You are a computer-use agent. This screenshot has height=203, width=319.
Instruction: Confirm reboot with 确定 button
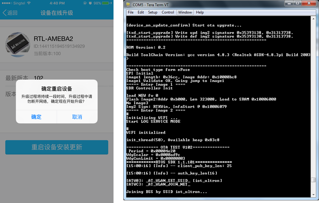36,117
